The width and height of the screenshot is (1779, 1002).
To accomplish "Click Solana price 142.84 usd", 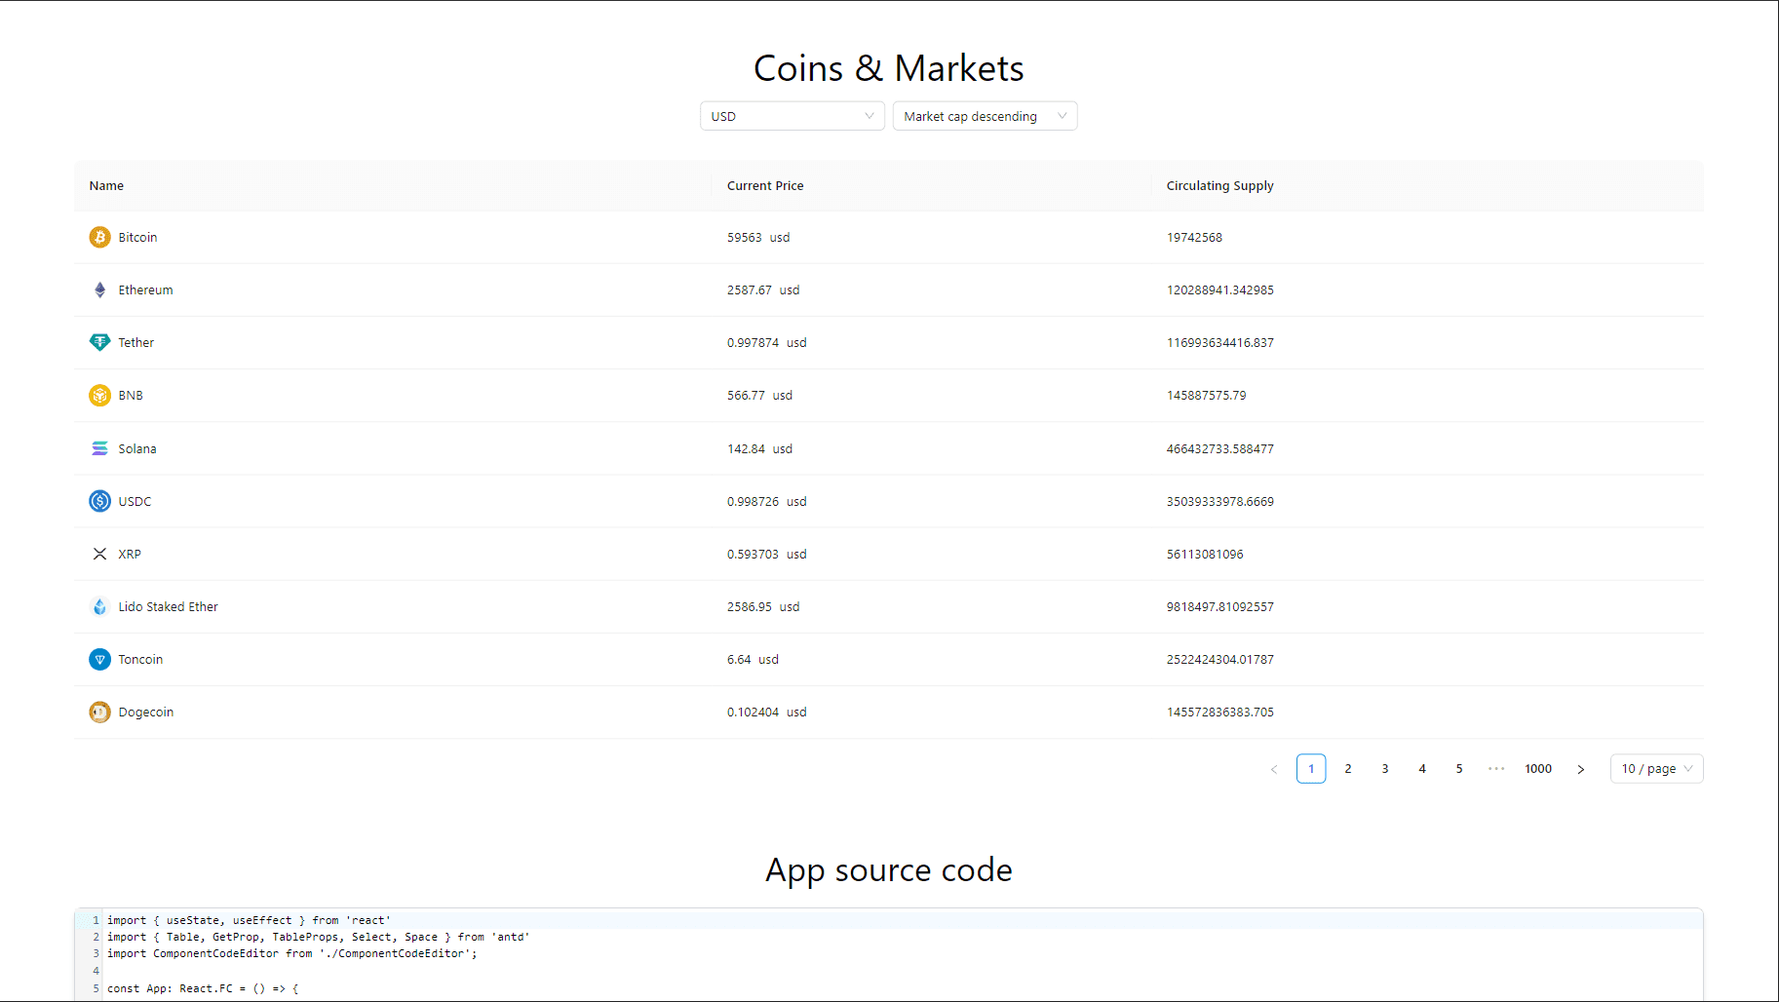I will [759, 448].
